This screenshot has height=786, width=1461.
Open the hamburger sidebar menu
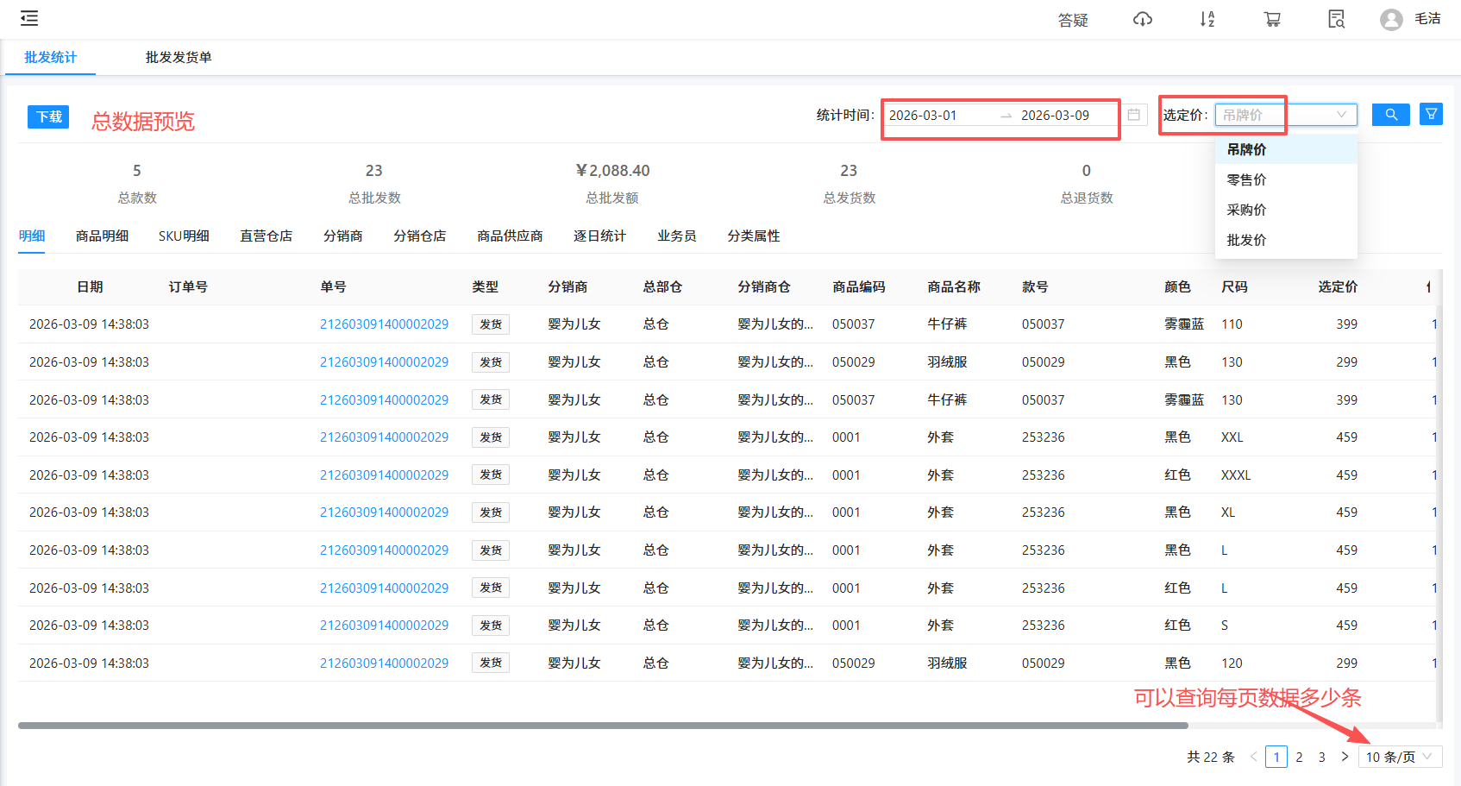(28, 18)
